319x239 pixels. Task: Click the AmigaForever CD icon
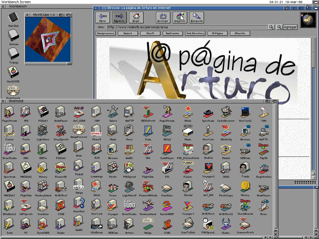(x=79, y=130)
